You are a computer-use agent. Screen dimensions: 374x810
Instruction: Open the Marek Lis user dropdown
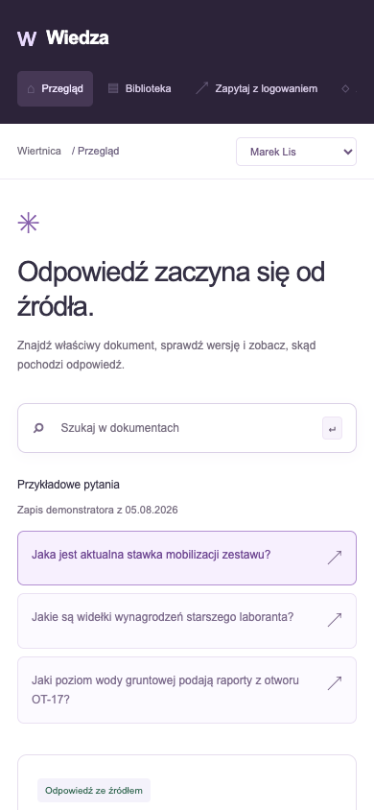[x=296, y=152]
